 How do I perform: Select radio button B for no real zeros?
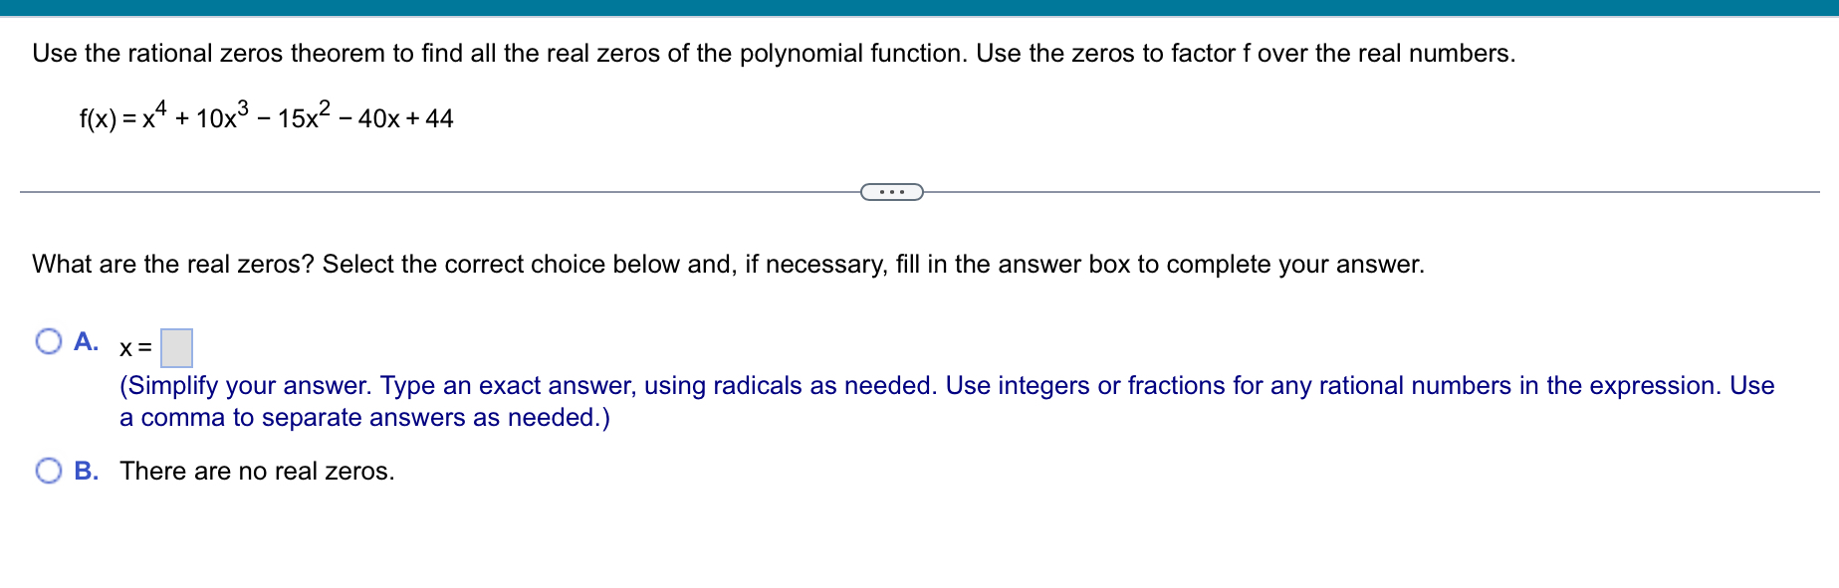point(48,468)
